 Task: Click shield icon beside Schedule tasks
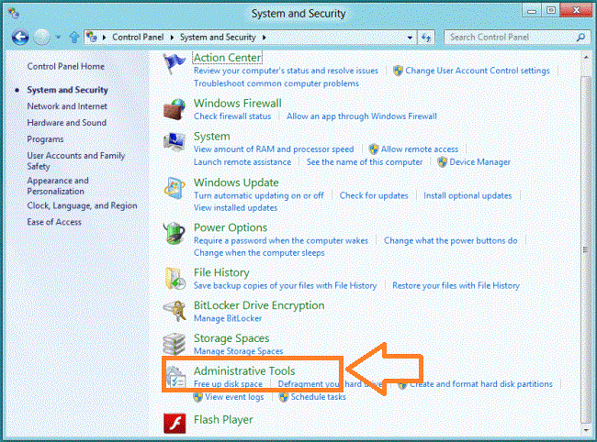[284, 397]
